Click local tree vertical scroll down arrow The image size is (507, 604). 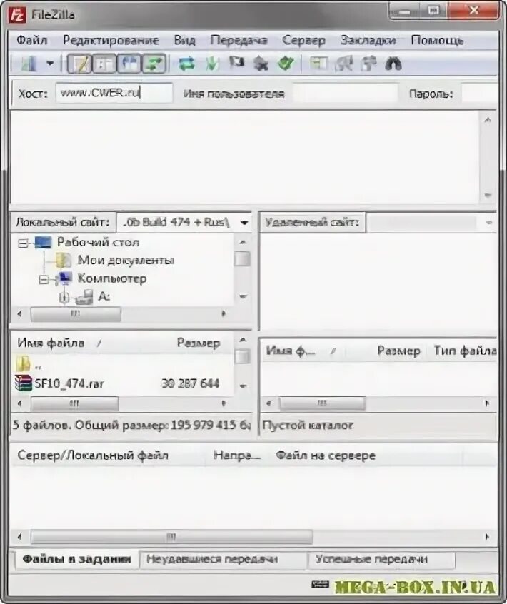[x=243, y=296]
